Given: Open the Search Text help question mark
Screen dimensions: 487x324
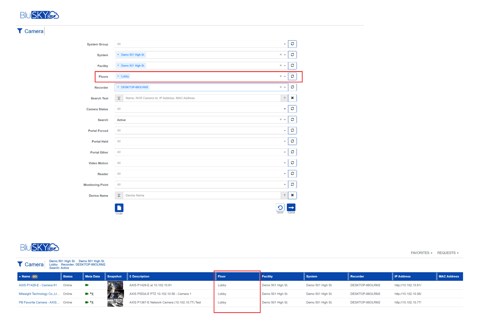Looking at the screenshot, I should pos(284,98).
